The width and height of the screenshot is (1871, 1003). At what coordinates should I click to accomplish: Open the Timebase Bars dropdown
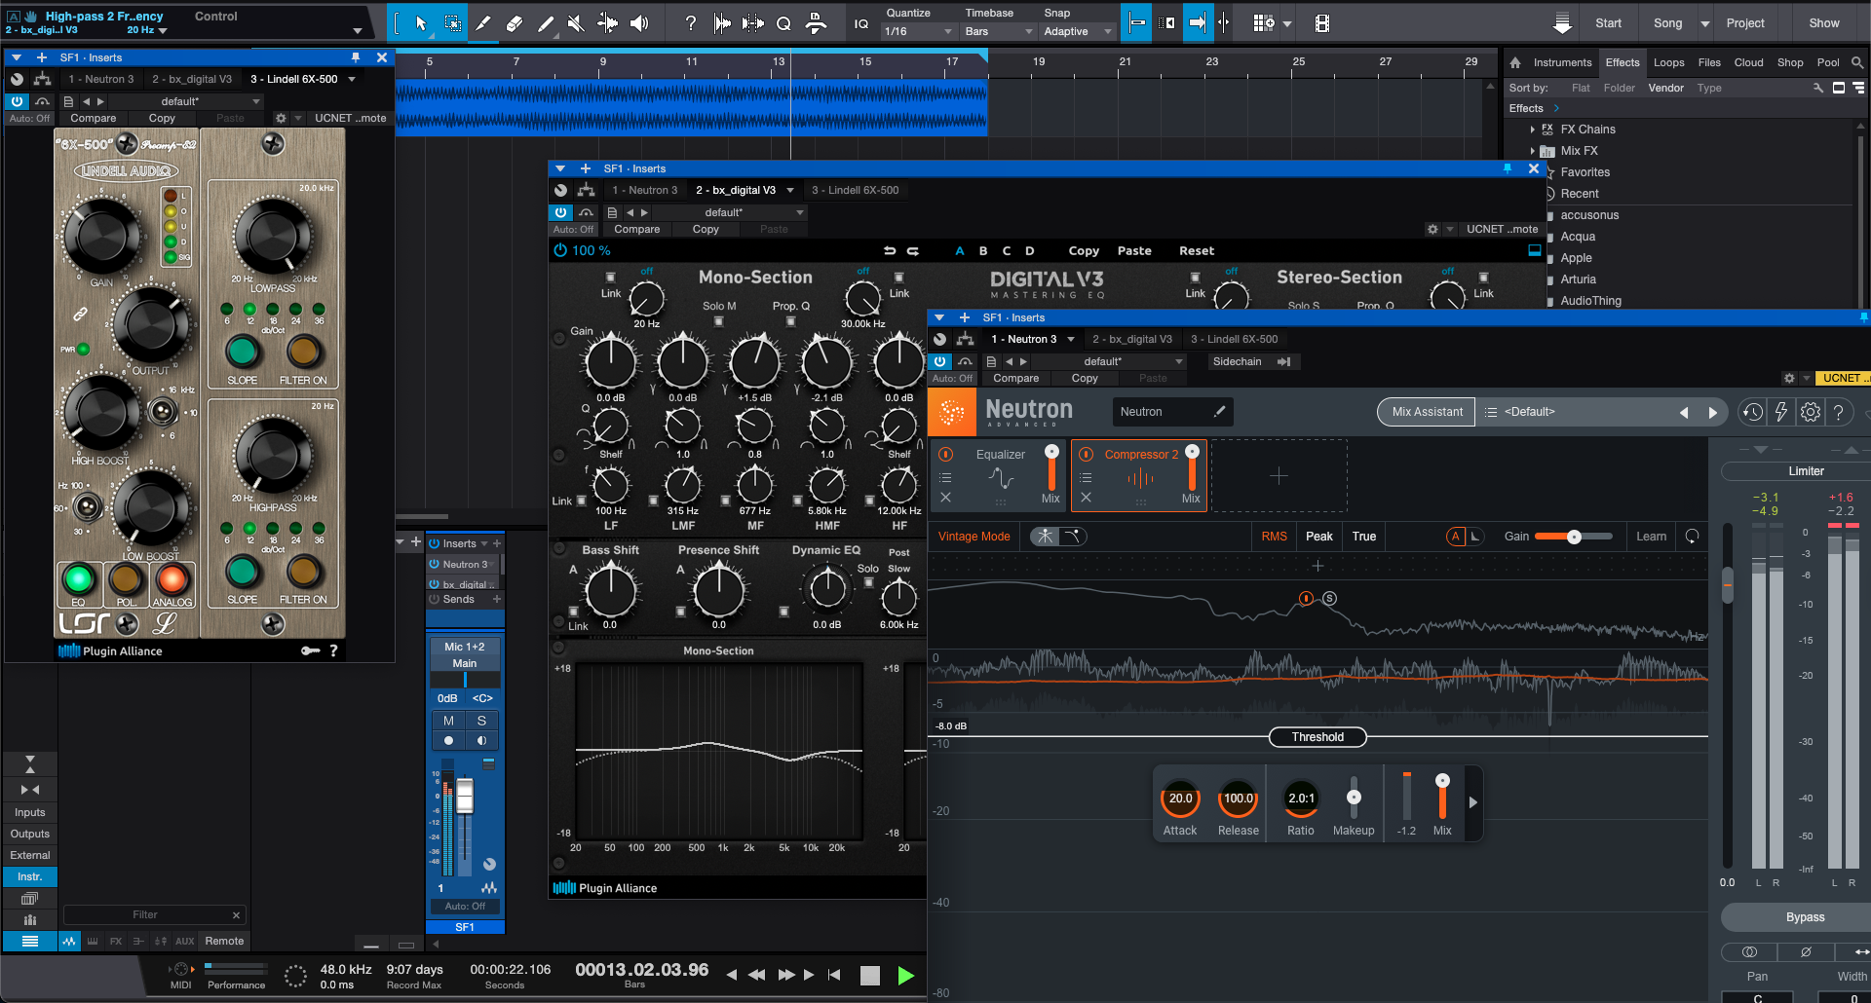[x=999, y=31]
